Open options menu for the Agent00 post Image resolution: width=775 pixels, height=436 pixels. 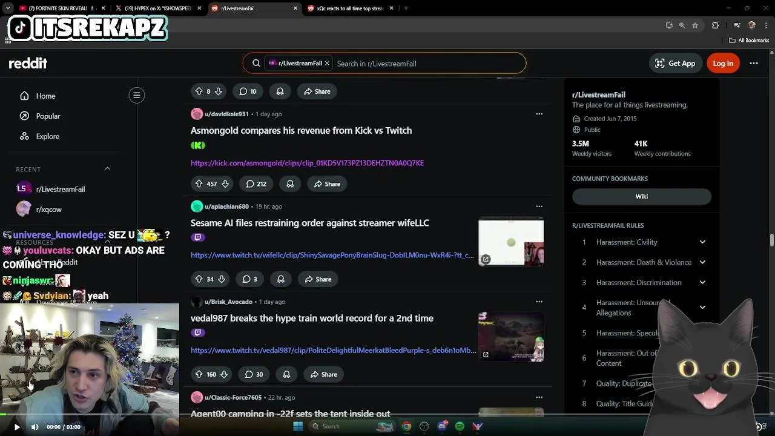click(x=539, y=397)
